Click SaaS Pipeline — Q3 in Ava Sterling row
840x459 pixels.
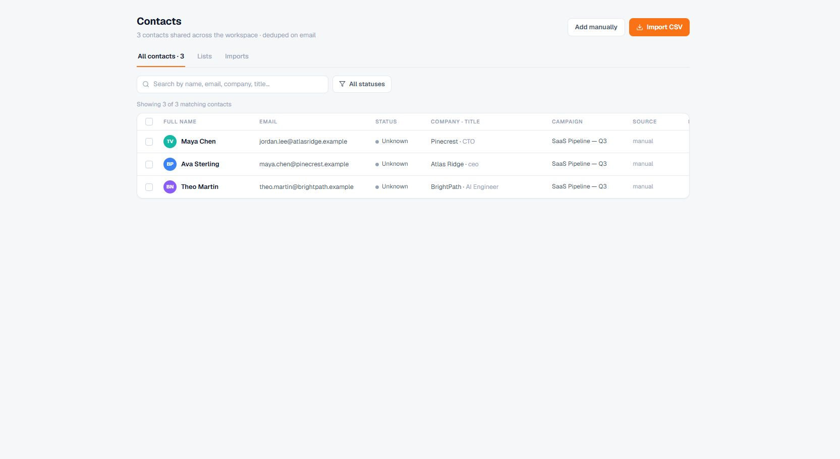[579, 164]
